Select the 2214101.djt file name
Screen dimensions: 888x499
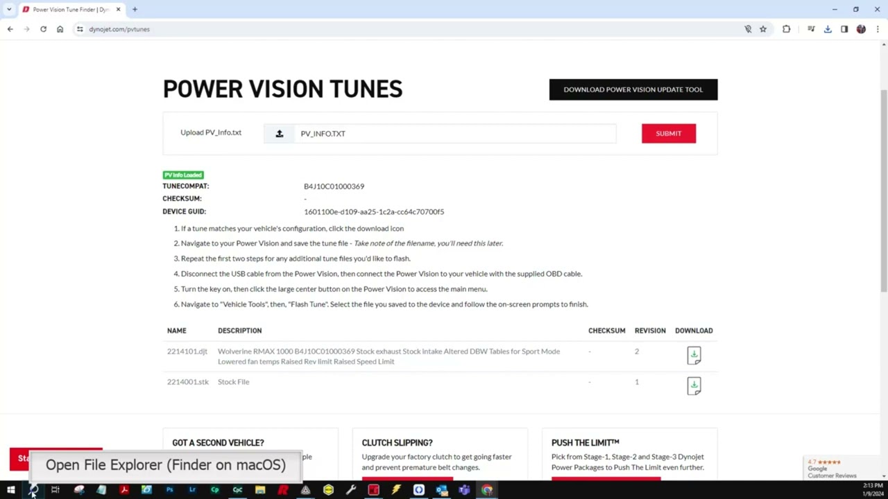[x=187, y=351]
